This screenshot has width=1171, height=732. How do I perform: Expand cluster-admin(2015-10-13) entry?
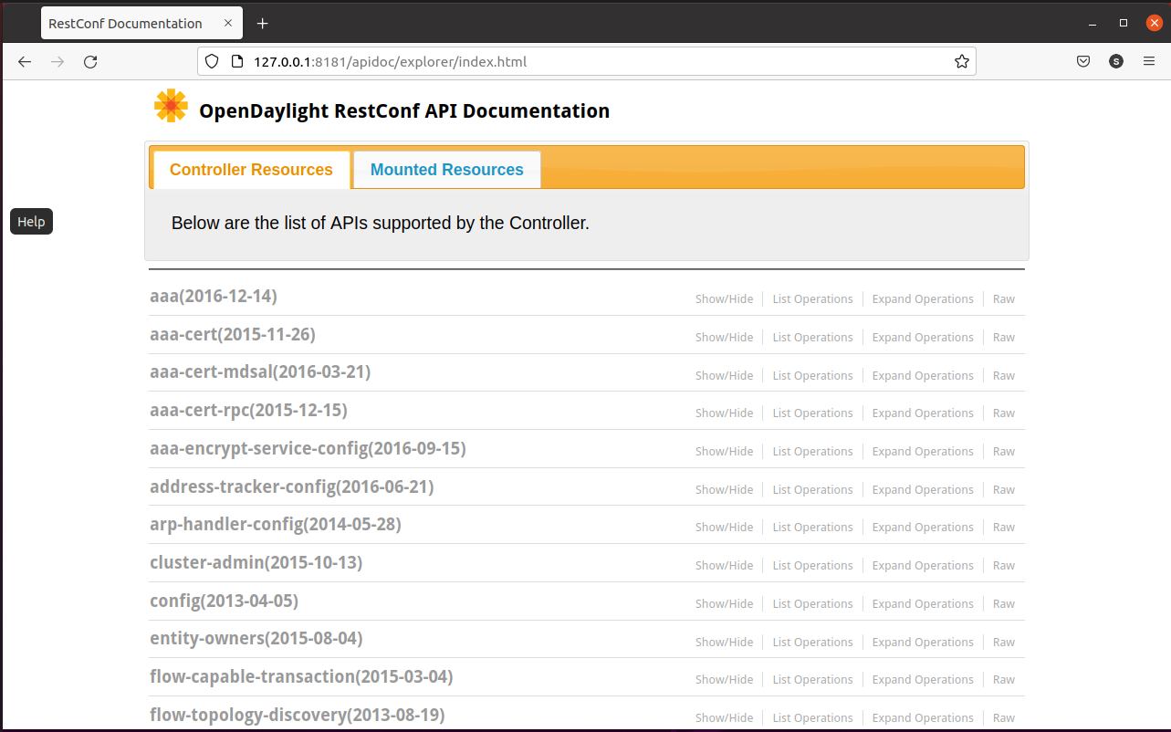click(x=256, y=563)
